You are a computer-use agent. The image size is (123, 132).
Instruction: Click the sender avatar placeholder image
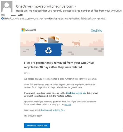click(7, 7)
